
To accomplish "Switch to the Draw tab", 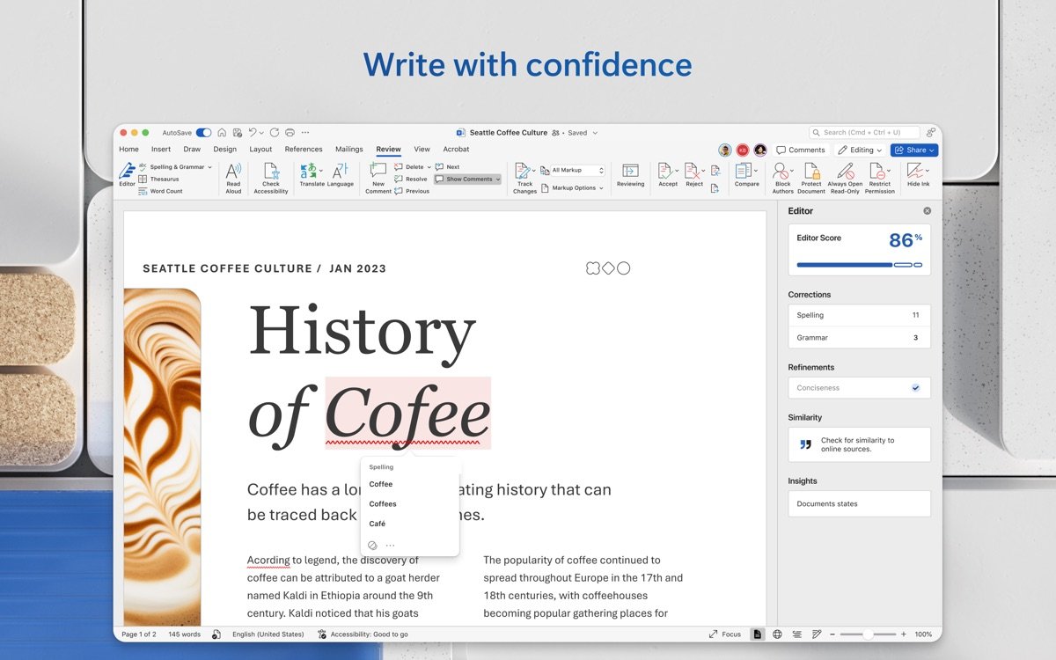I will click(192, 149).
